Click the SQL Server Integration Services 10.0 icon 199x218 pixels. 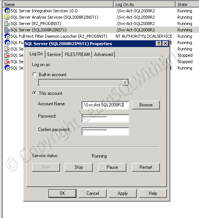(7, 11)
